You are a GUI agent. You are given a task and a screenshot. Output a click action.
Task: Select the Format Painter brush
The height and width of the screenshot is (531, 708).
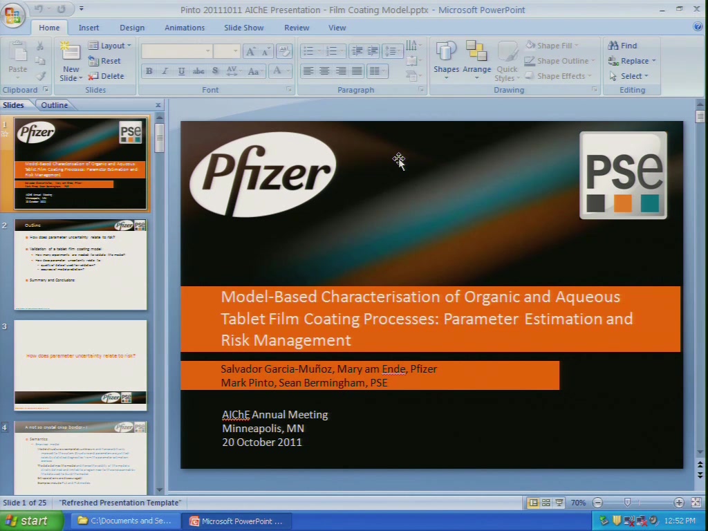40,76
